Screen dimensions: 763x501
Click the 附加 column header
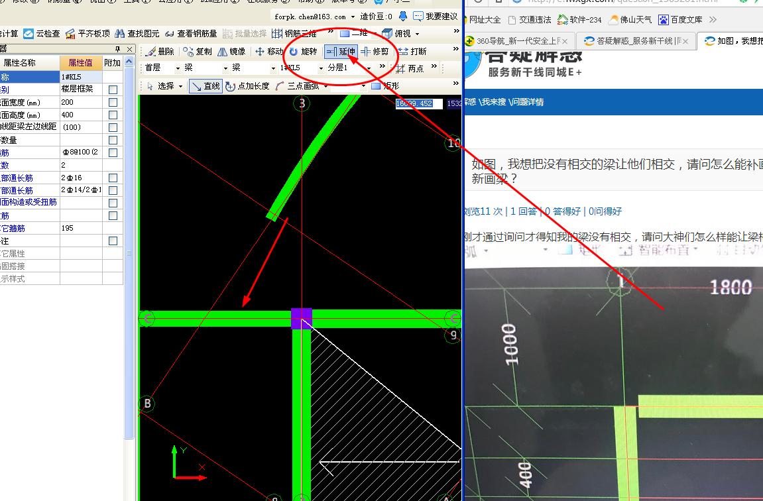tap(113, 62)
